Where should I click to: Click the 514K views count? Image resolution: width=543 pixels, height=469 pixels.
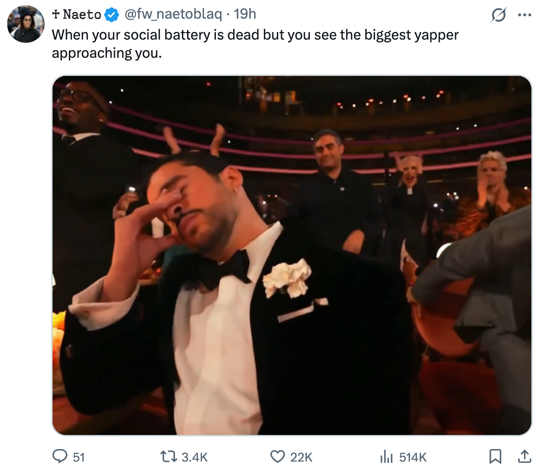tap(413, 457)
